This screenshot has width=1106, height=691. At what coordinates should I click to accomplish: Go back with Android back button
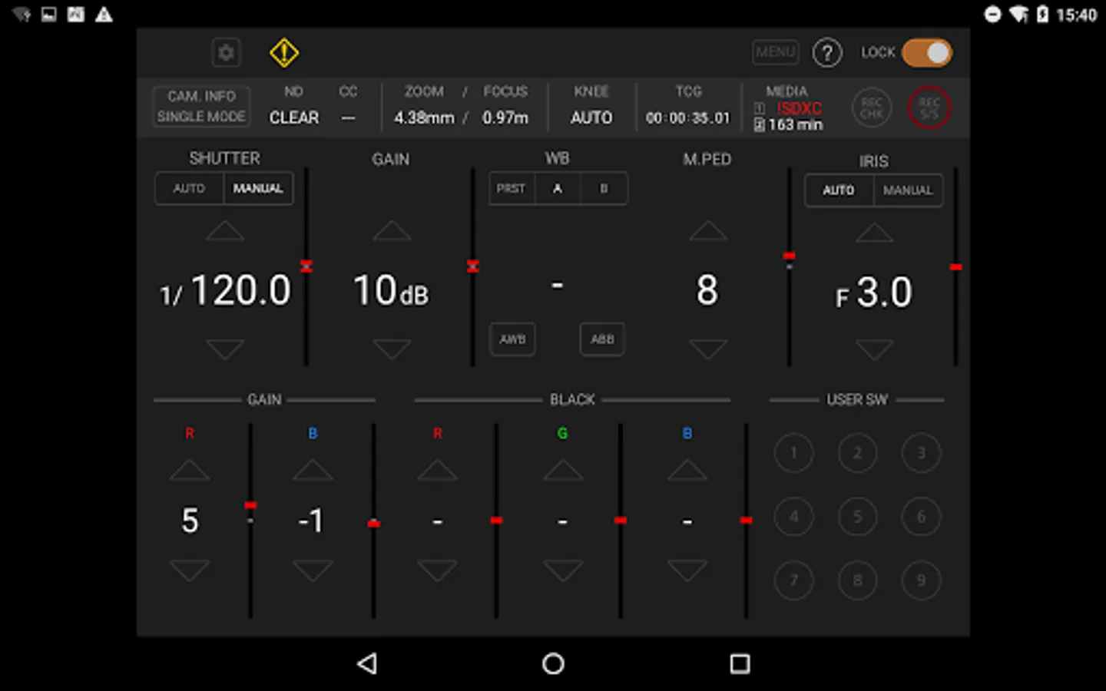367,663
